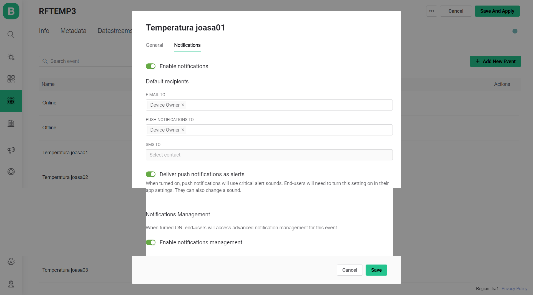This screenshot has width=533, height=295.
Task: Open the megaphone announcements sidebar icon
Action: (x=11, y=150)
